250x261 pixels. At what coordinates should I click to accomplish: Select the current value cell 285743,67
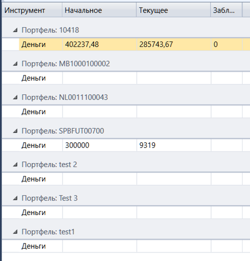[174, 44]
